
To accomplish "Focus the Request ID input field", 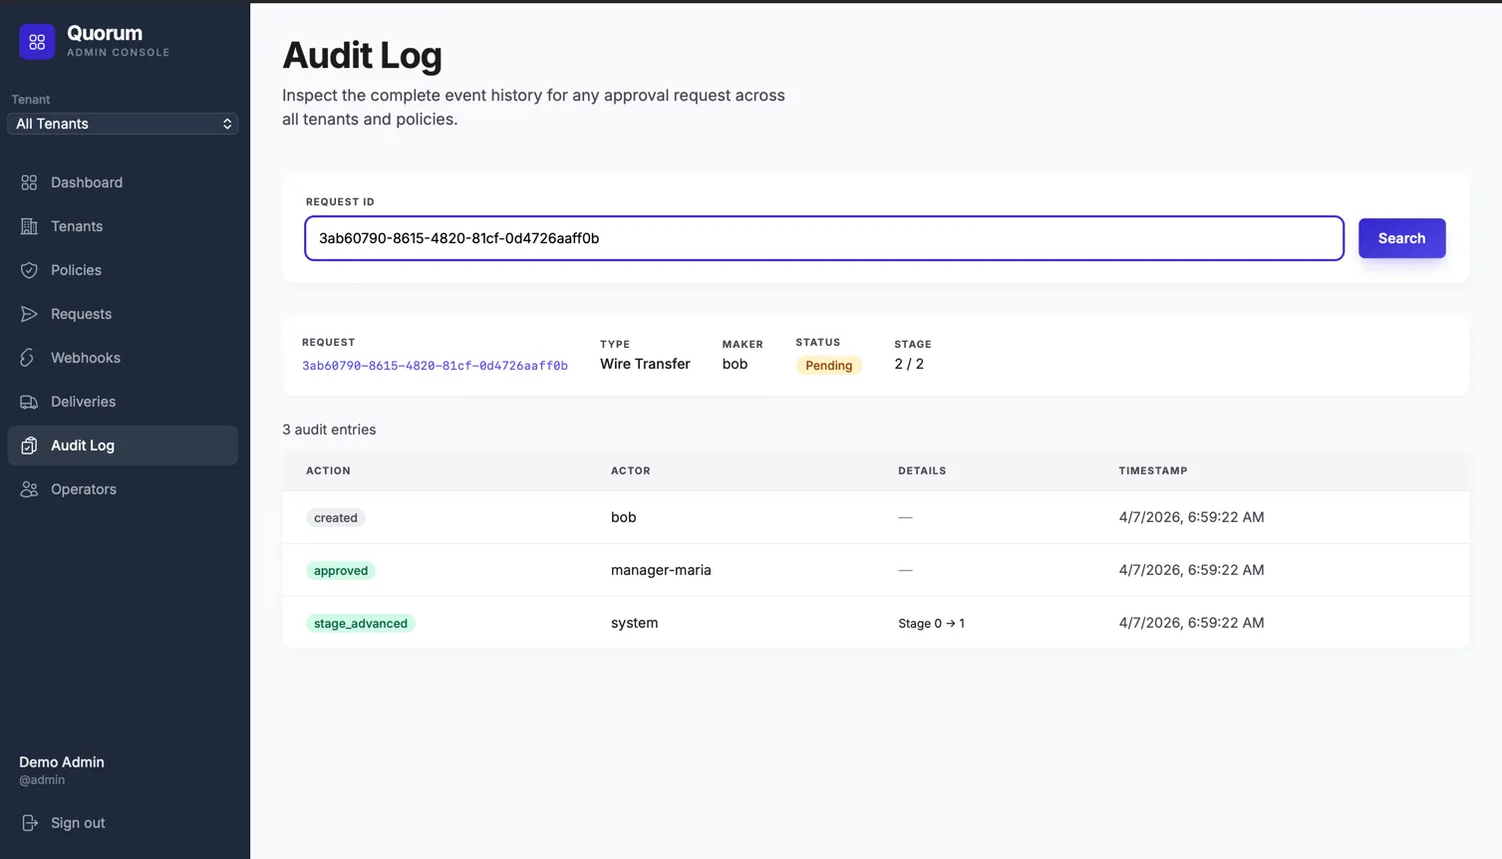I will point(823,238).
